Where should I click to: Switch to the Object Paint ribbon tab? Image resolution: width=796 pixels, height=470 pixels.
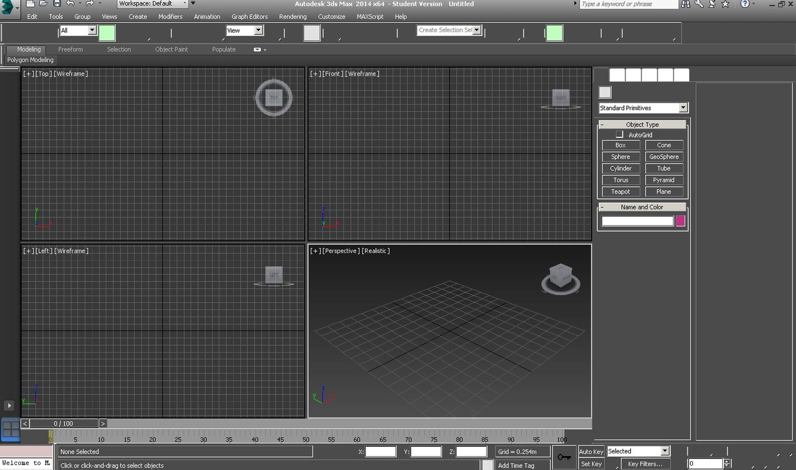pyautogui.click(x=171, y=49)
